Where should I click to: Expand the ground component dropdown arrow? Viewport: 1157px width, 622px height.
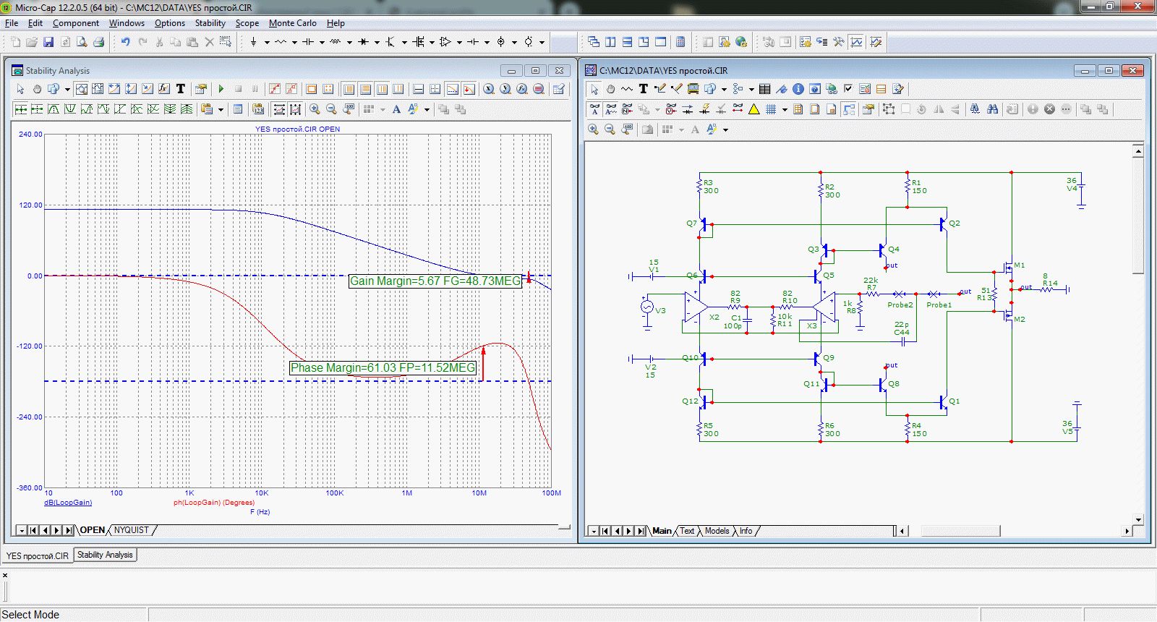point(267,42)
